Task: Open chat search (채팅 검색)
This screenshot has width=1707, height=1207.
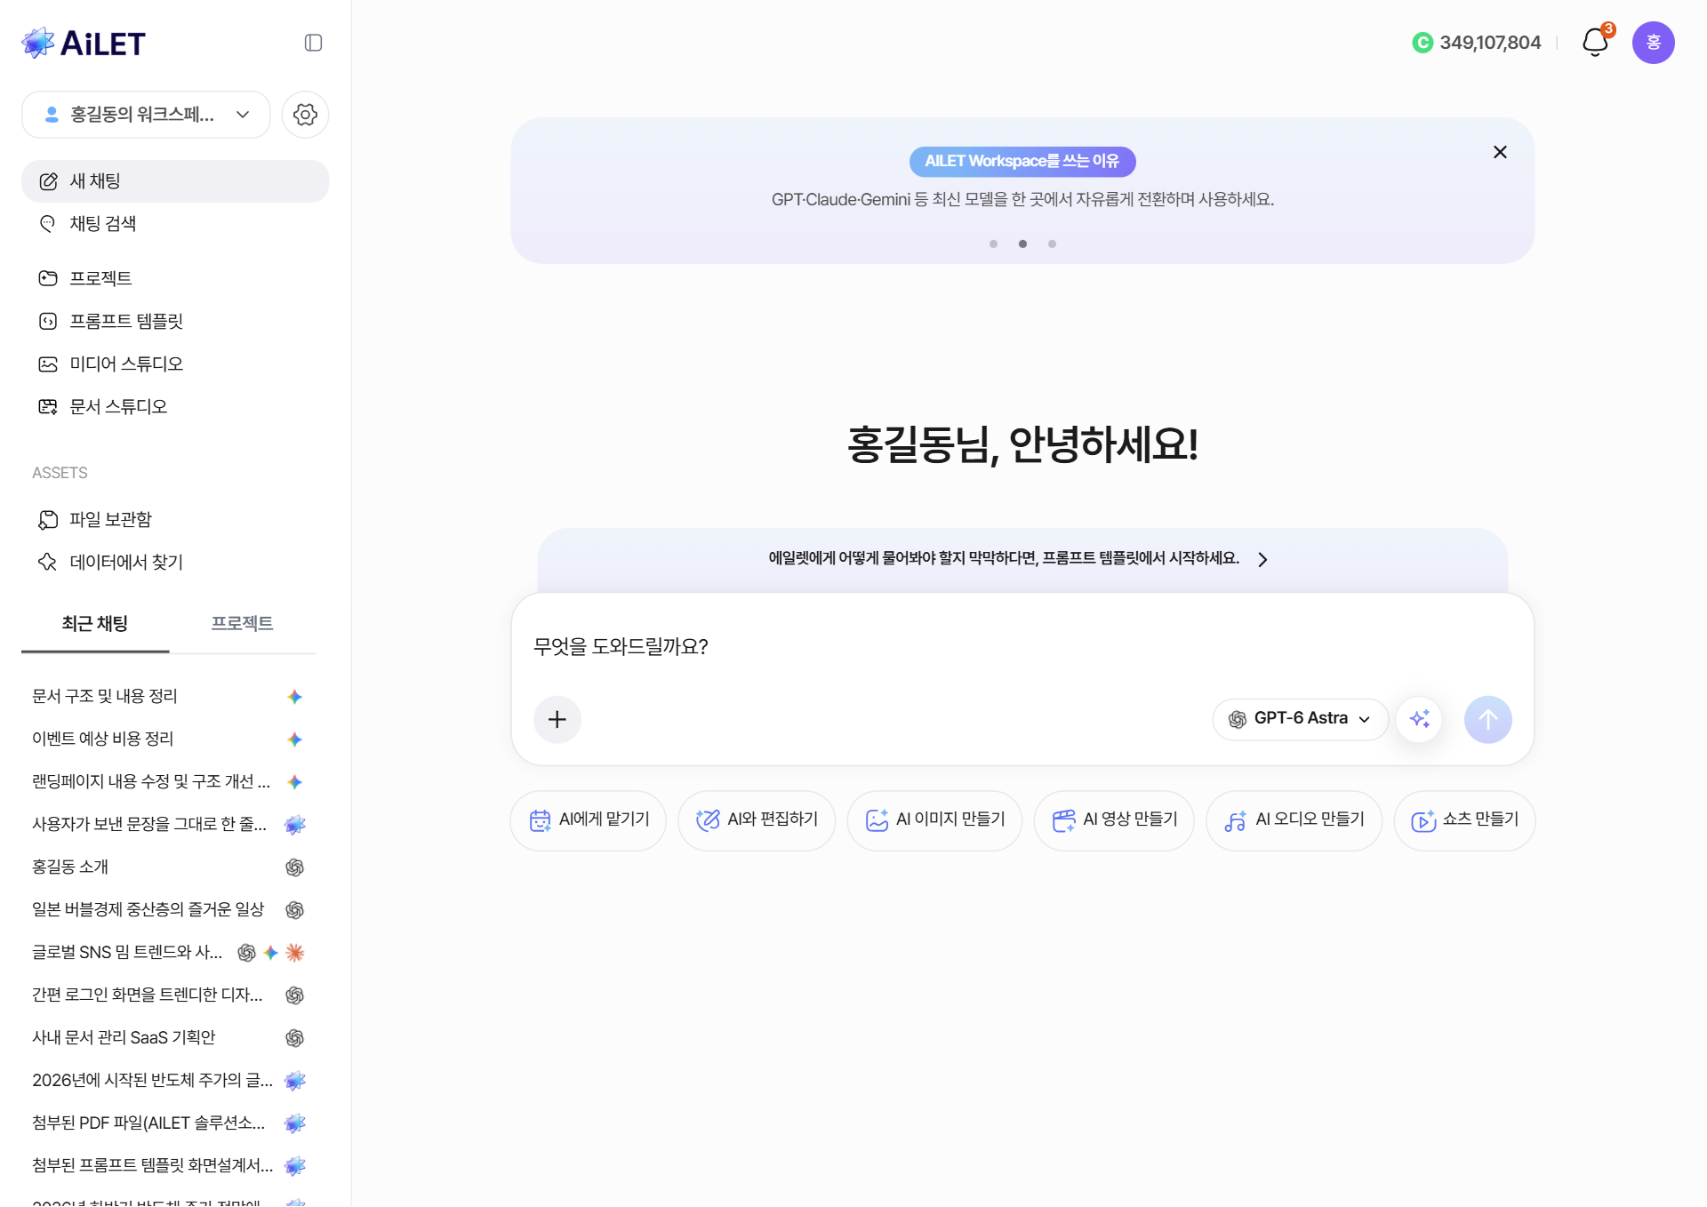Action: 175,224
